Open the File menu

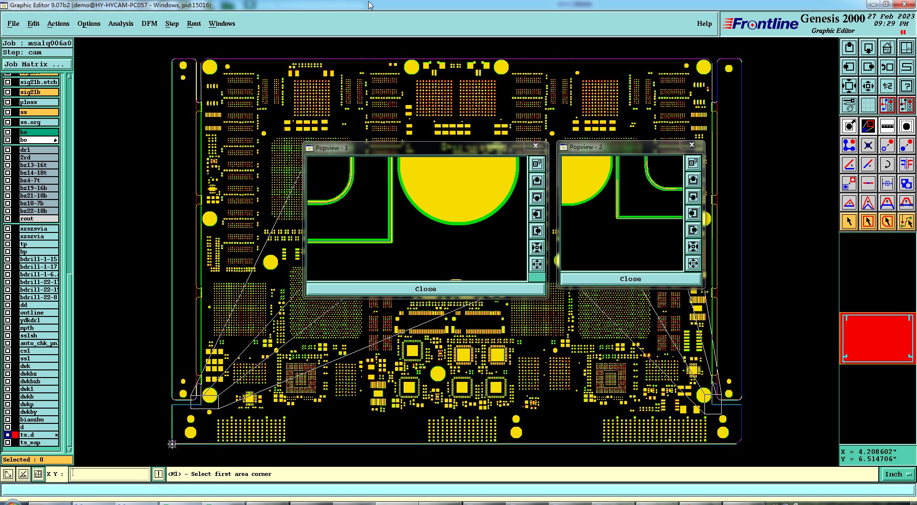13,23
